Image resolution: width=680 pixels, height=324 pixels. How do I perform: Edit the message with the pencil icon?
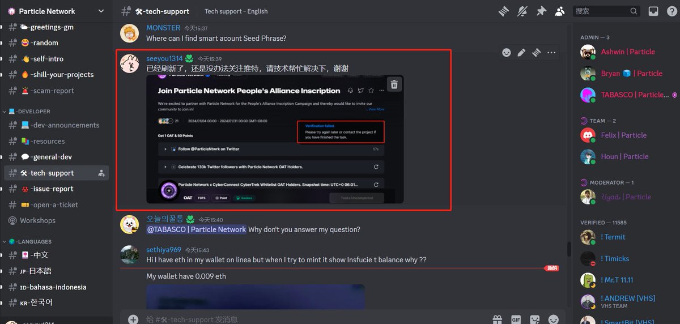pyautogui.click(x=521, y=53)
